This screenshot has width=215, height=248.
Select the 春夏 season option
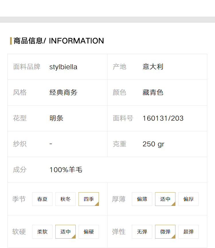click(42, 199)
